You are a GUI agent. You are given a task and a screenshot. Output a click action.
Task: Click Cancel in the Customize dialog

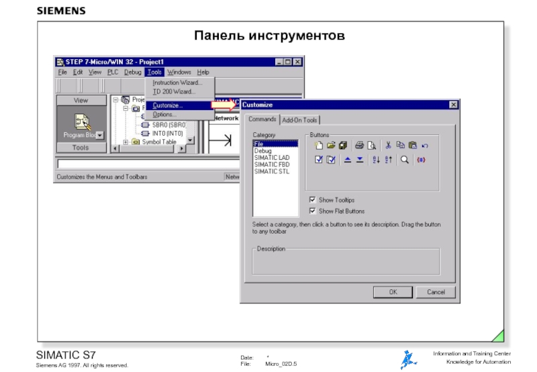pyautogui.click(x=436, y=292)
